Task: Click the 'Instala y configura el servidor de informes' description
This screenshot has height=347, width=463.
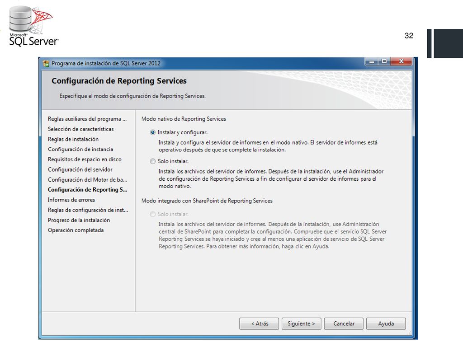Action: click(x=268, y=146)
